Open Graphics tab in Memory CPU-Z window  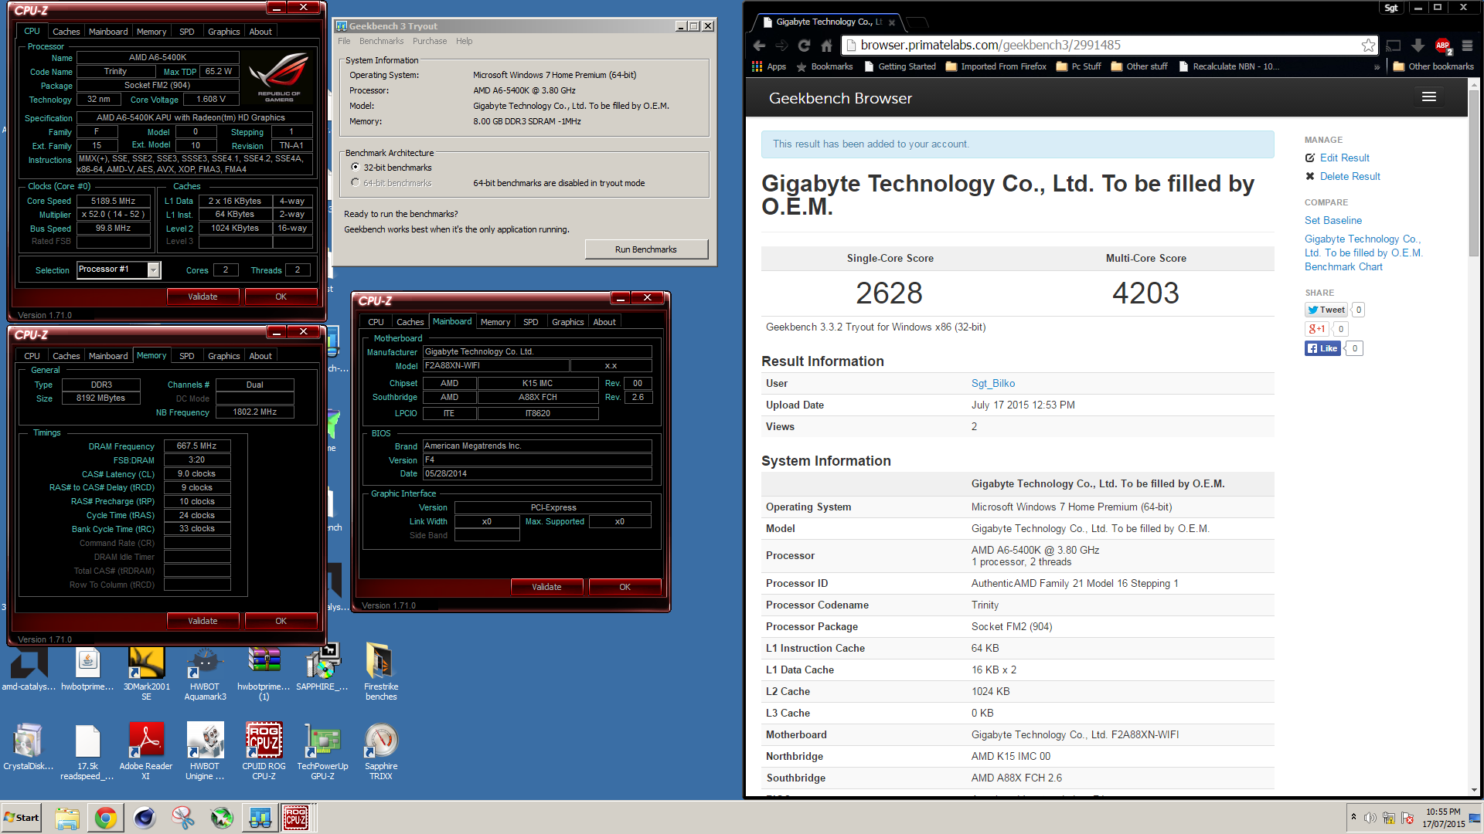click(223, 356)
